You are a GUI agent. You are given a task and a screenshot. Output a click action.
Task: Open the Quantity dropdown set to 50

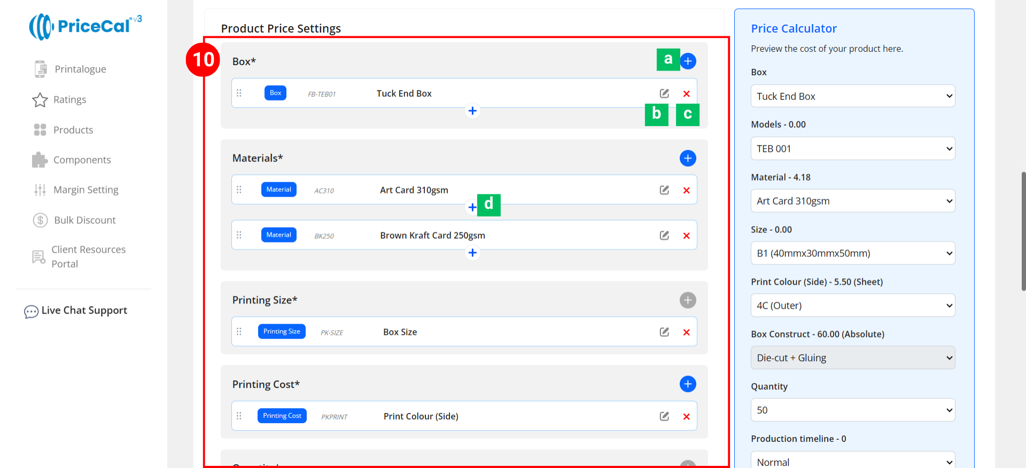(x=852, y=410)
